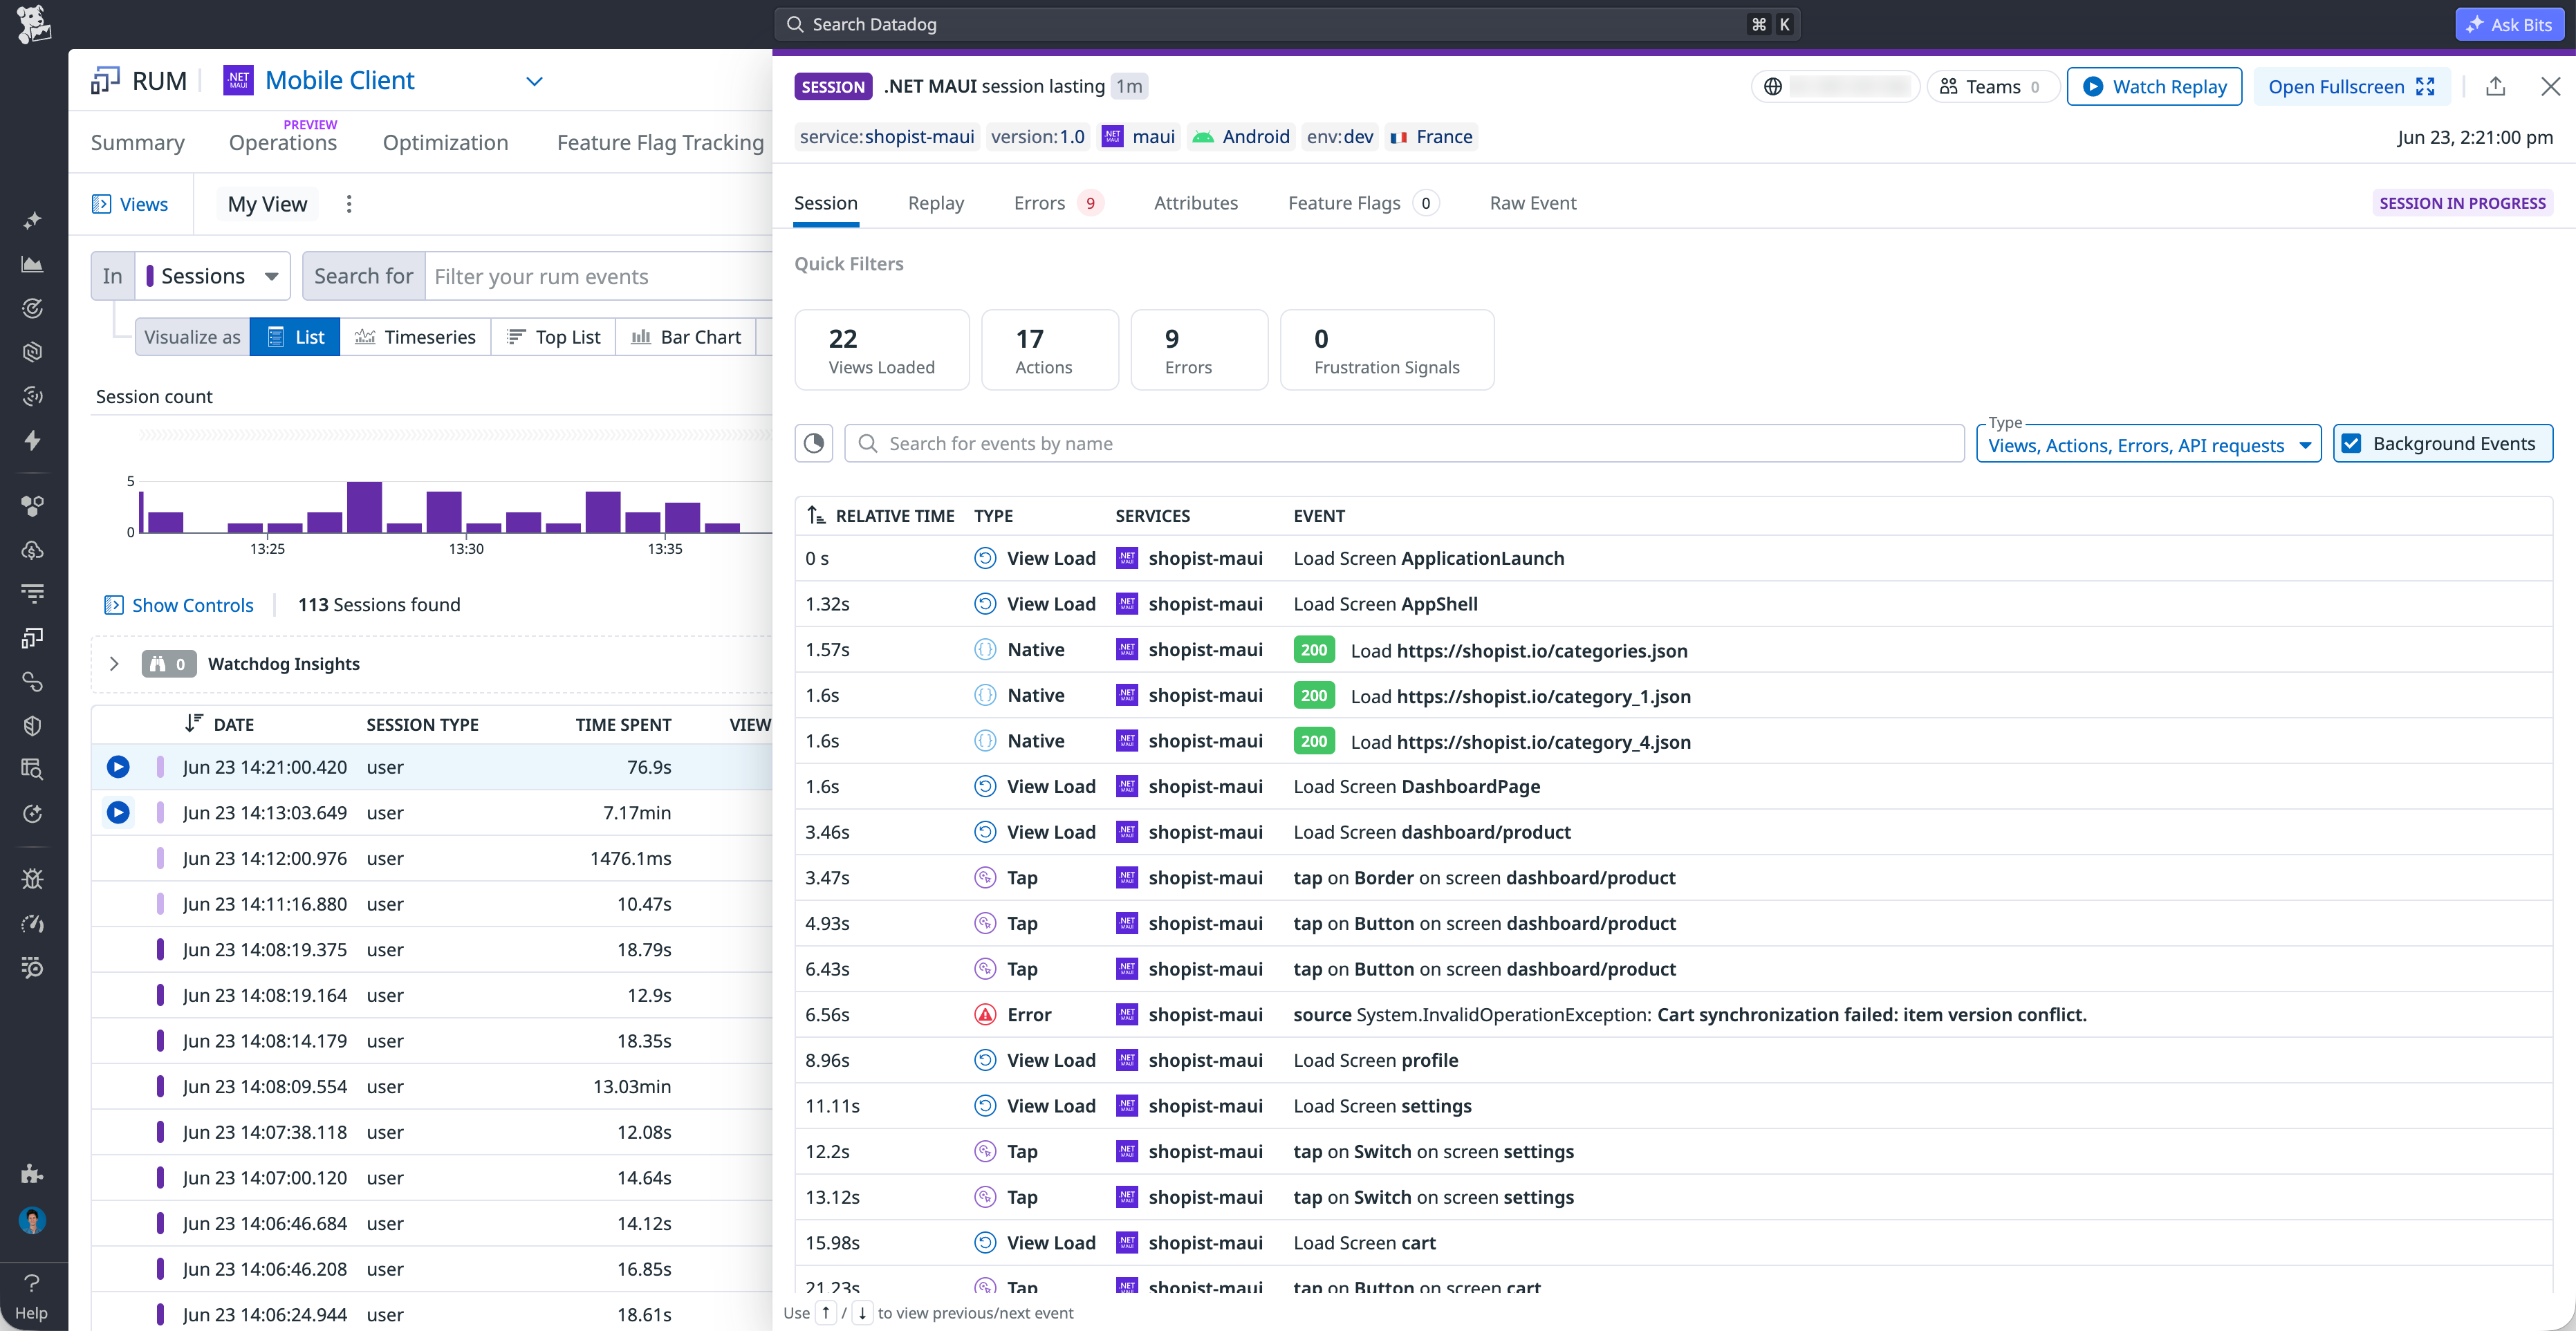Image resolution: width=2576 pixels, height=1331 pixels.
Task: Open the Dashboards area-chart icon in the sidebar
Action: coord(32,264)
